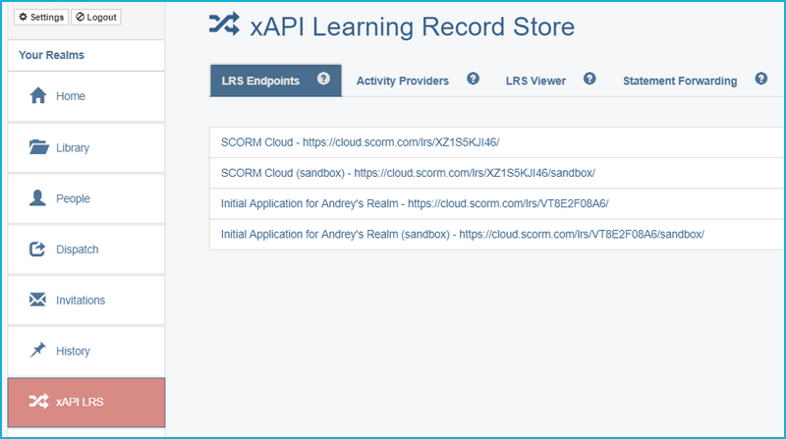Open Initial Application for Andrey's Realm endpoint

click(x=496, y=203)
